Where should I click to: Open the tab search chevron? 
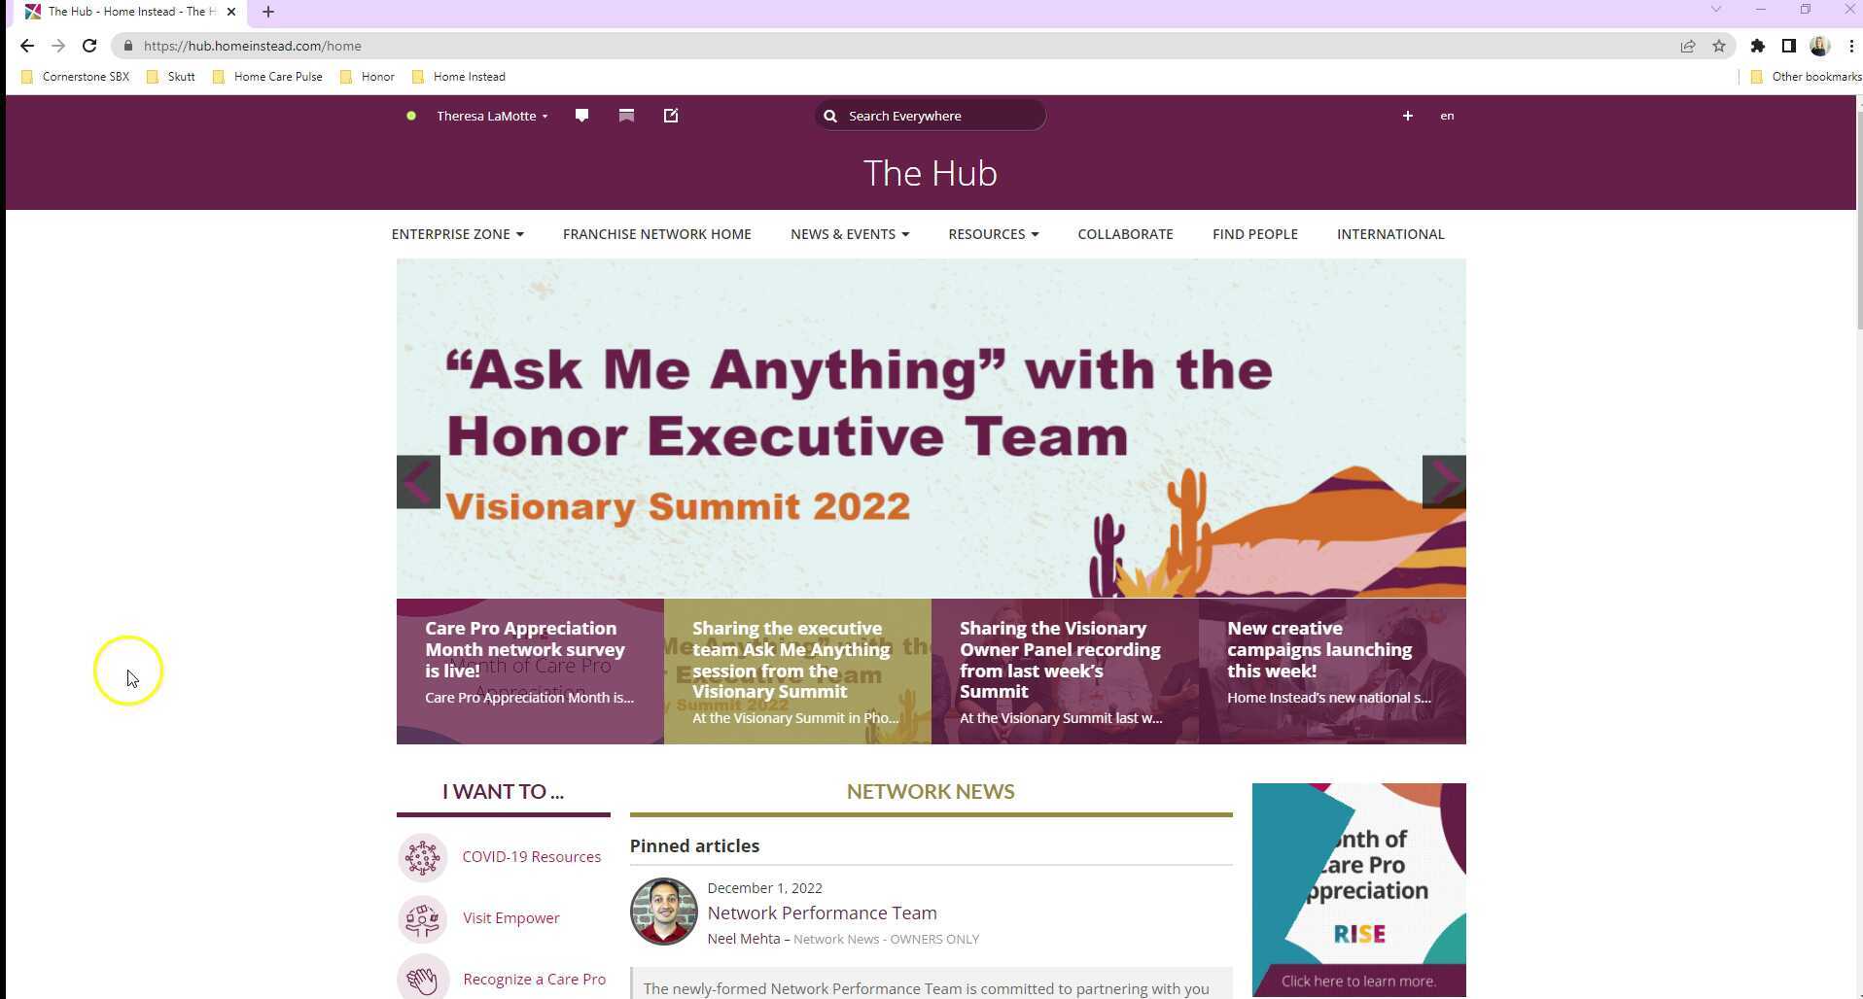1716,10
